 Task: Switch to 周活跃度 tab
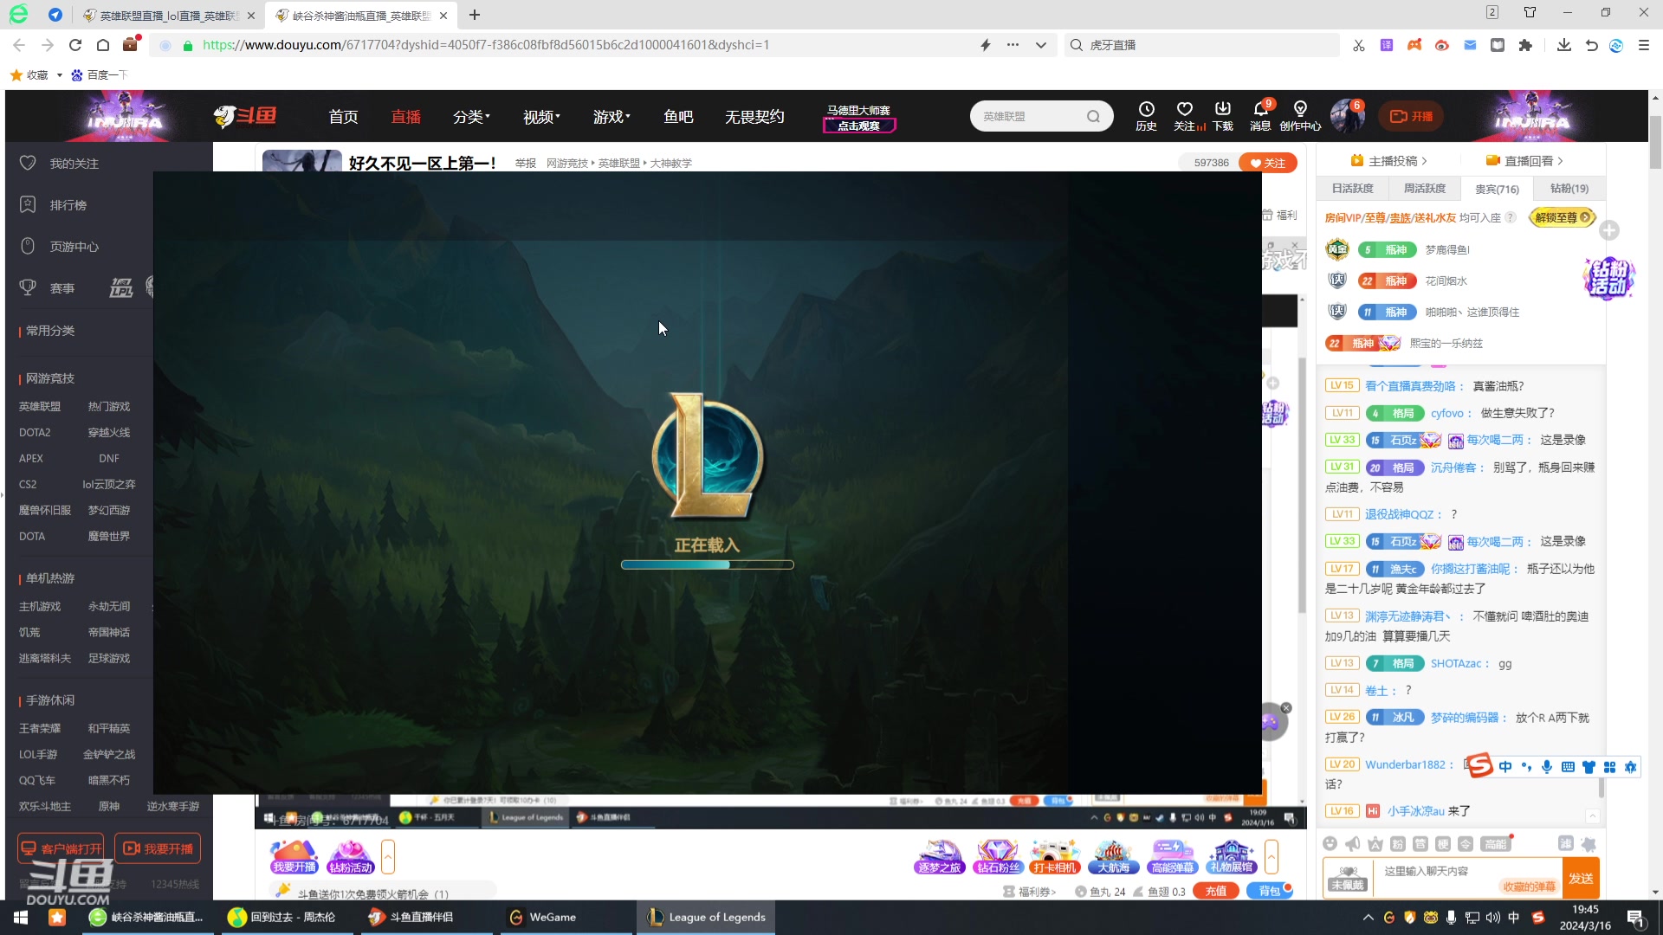click(x=1424, y=189)
